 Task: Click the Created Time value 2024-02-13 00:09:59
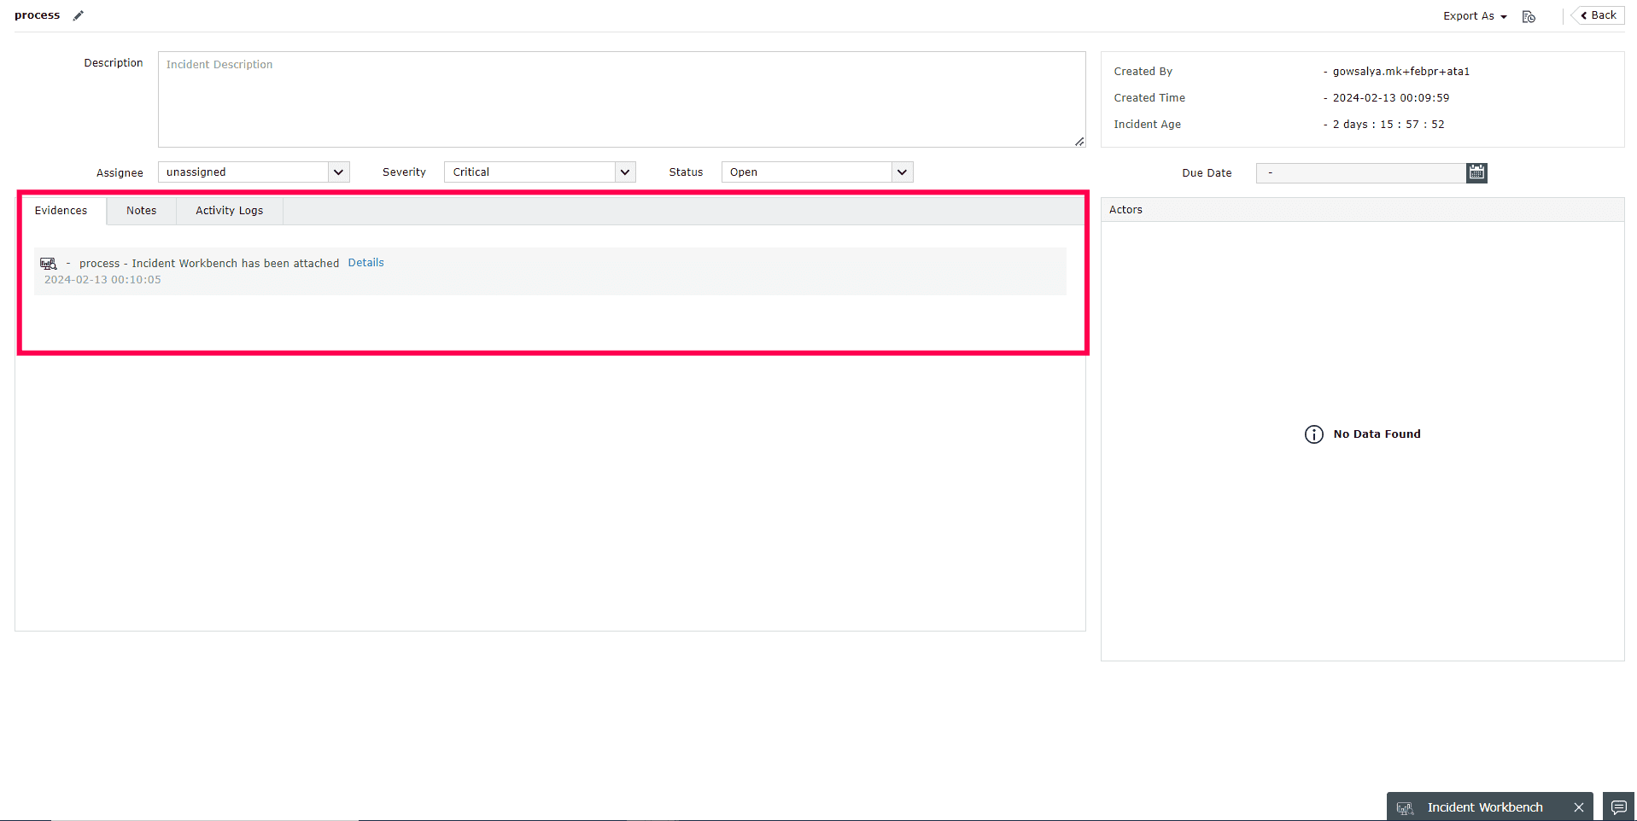1391,98
